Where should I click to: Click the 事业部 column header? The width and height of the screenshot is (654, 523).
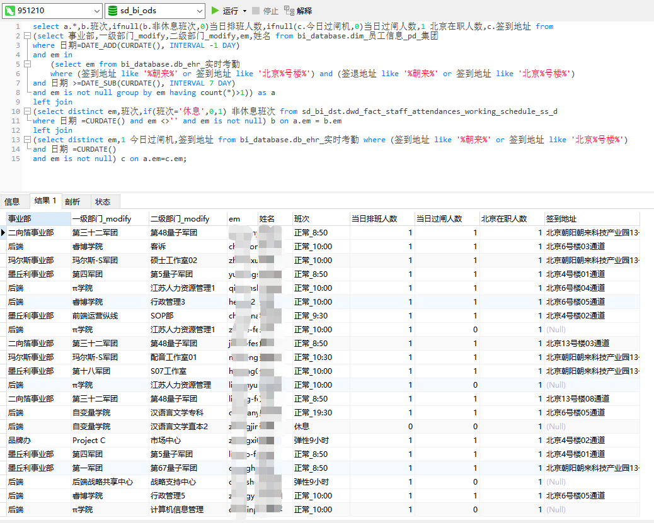[x=39, y=219]
